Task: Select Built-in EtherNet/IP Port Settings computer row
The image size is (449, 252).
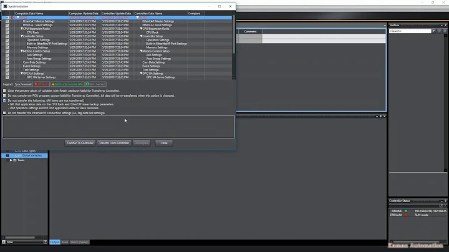Action: (47, 44)
